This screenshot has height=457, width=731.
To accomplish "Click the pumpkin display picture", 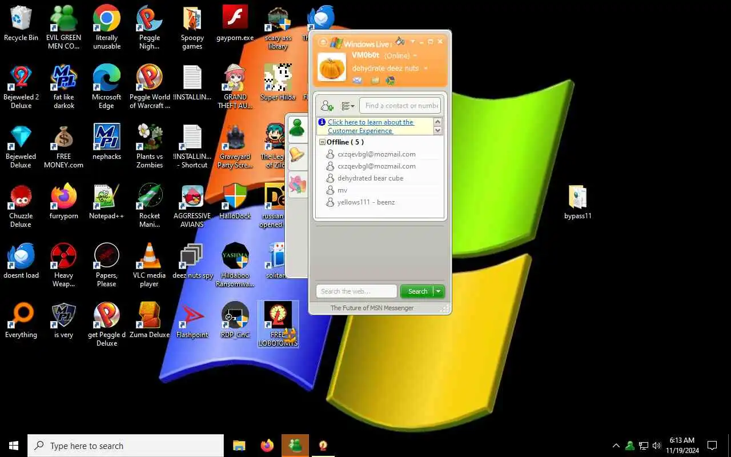I will pos(332,67).
